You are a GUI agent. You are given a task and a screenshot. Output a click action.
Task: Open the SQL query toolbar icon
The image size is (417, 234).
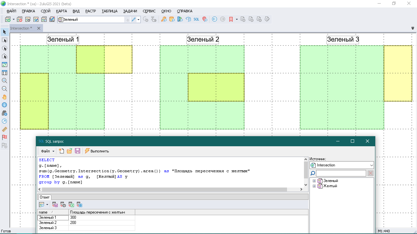tap(196, 19)
